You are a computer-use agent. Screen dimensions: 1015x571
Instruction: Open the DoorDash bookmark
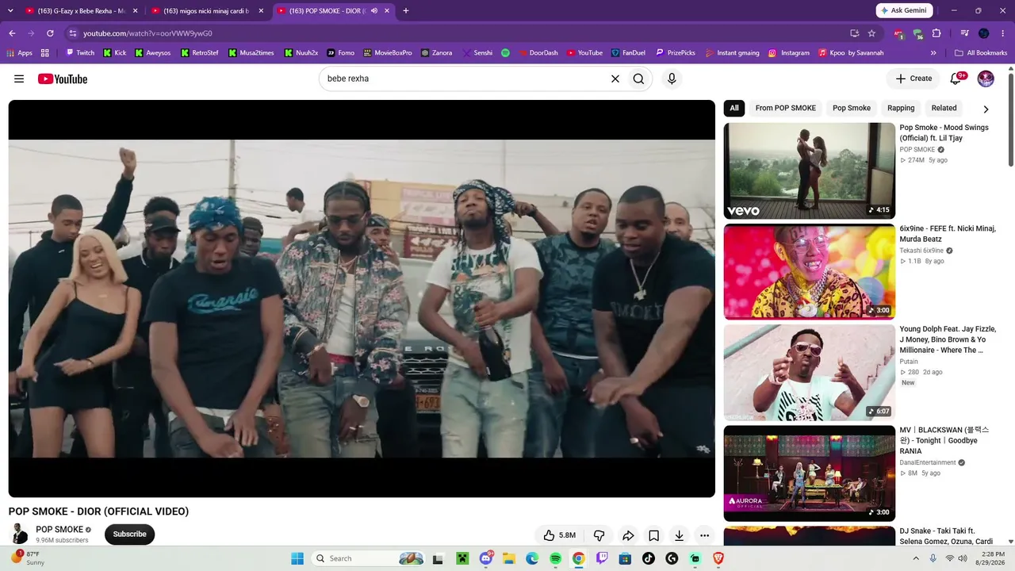537,53
